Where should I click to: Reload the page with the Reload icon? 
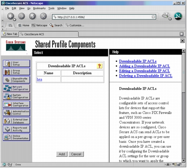click(33, 17)
